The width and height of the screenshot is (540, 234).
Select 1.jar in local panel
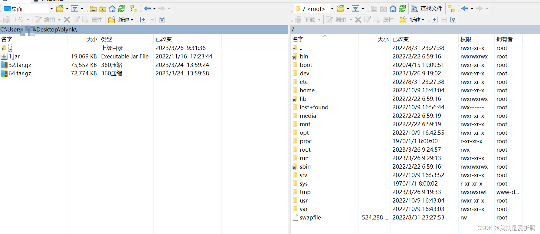(x=14, y=56)
